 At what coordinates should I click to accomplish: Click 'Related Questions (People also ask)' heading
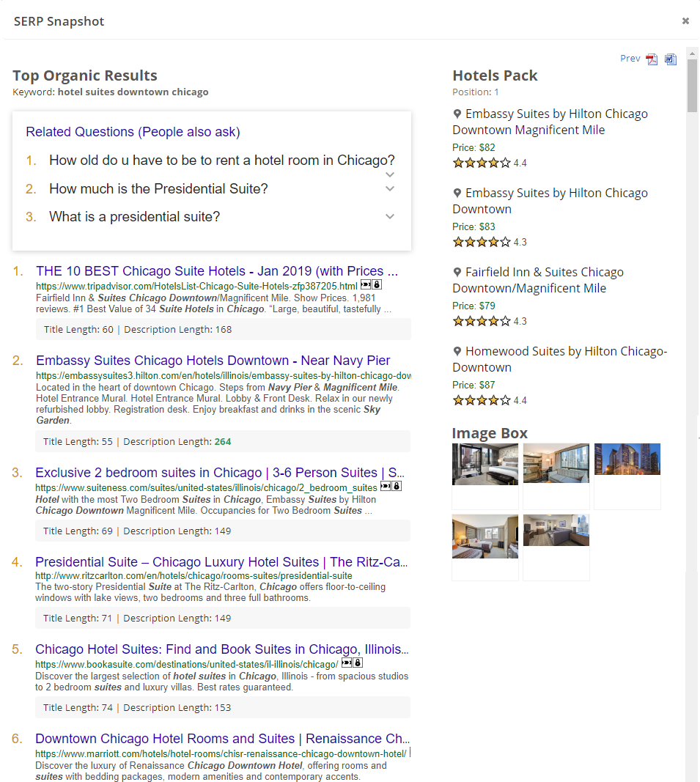click(133, 132)
